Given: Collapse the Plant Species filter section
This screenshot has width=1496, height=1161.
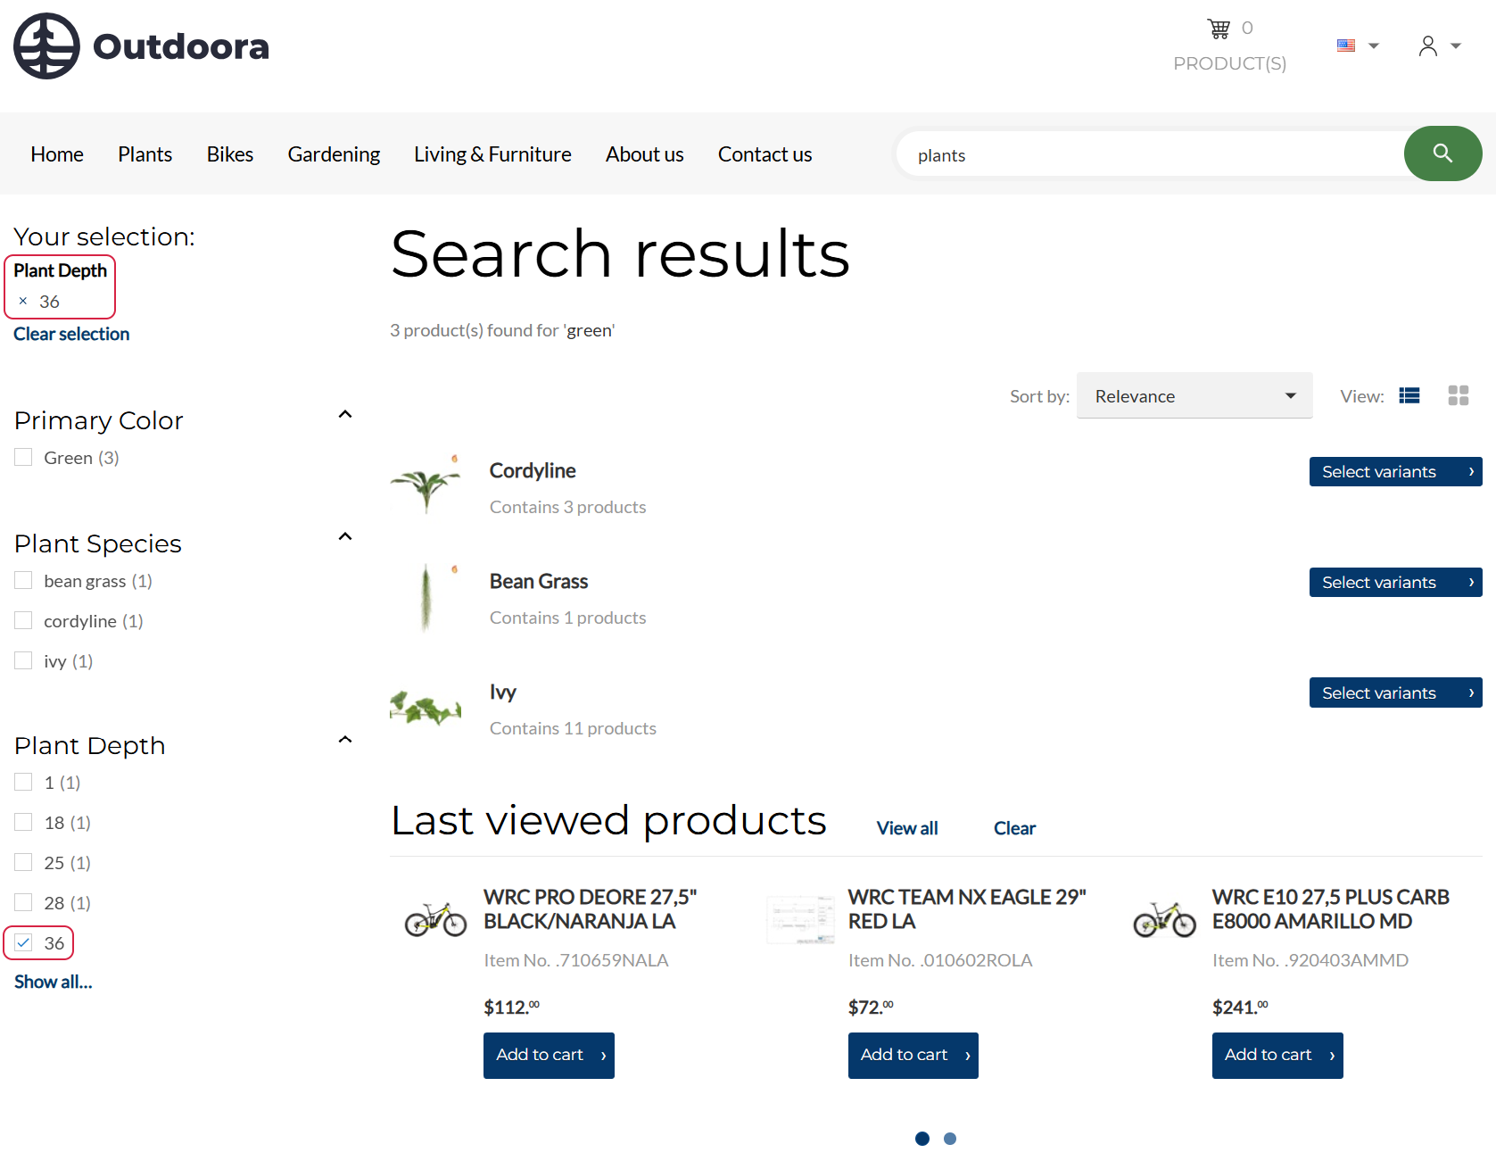Looking at the screenshot, I should 345,536.
